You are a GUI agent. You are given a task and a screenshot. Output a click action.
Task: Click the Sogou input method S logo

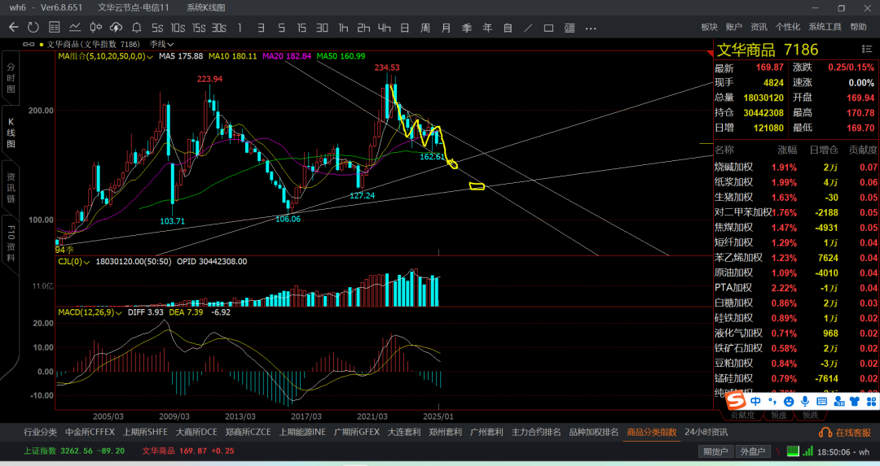(735, 401)
